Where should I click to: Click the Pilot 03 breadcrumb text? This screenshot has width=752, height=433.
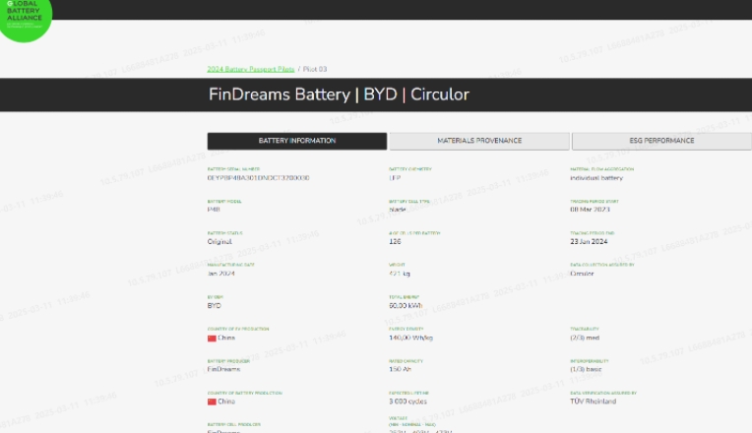click(315, 69)
